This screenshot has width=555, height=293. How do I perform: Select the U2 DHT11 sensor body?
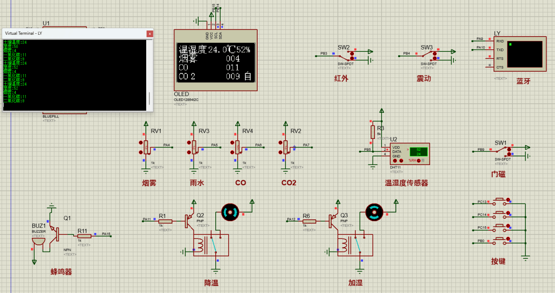(409, 153)
